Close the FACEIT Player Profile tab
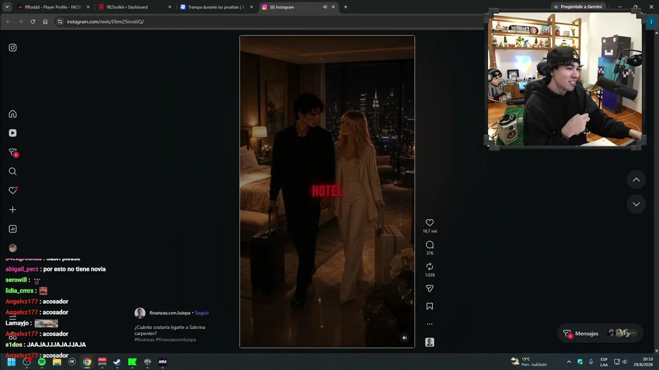Image resolution: width=659 pixels, height=370 pixels. click(x=88, y=7)
